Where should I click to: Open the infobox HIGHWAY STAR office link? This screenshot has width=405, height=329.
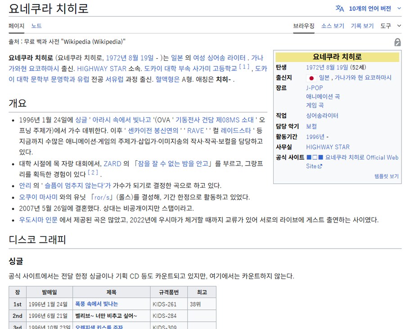(x=328, y=147)
